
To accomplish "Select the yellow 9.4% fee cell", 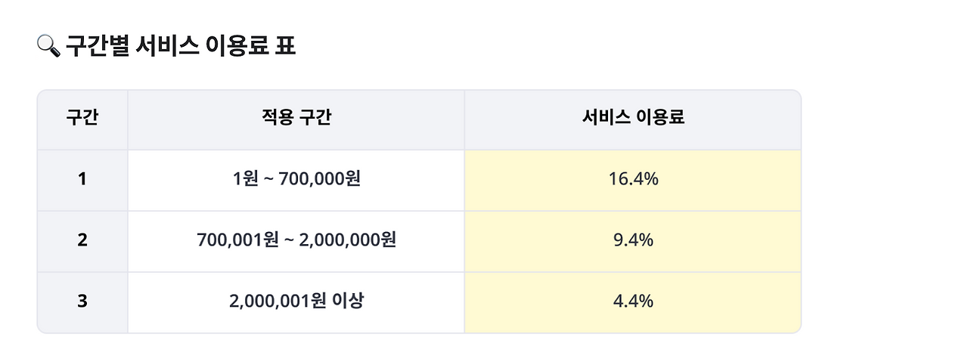I will (633, 241).
